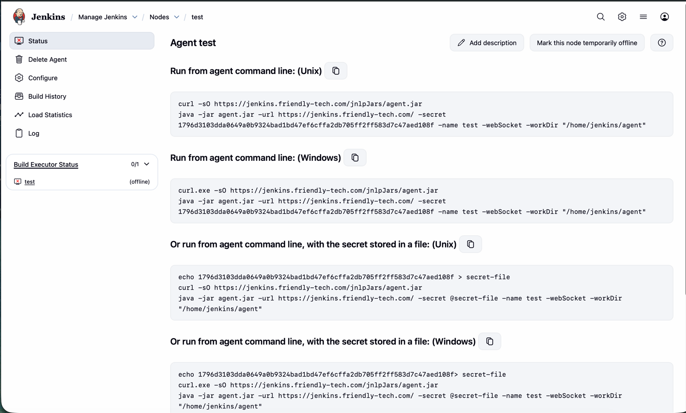Open the hamburger menu icon in header
The image size is (686, 413).
tap(643, 17)
